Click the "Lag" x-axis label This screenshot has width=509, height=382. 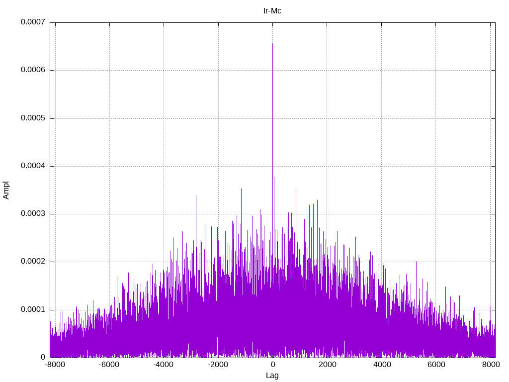point(272,376)
